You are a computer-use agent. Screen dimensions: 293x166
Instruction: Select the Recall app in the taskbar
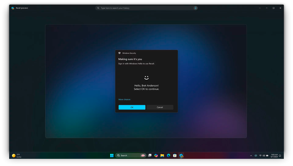pos(181,155)
